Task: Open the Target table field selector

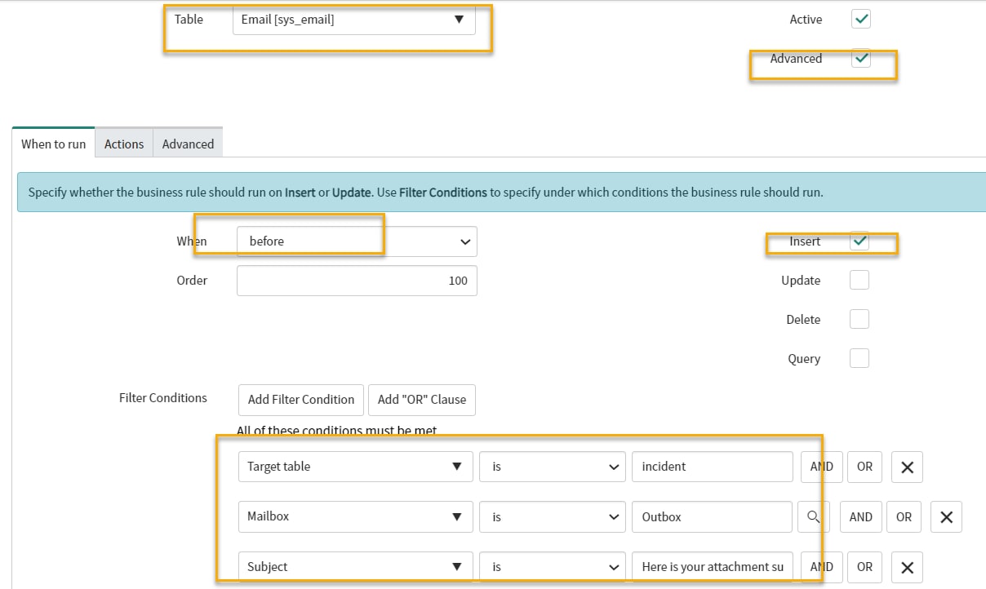Action: click(x=355, y=466)
